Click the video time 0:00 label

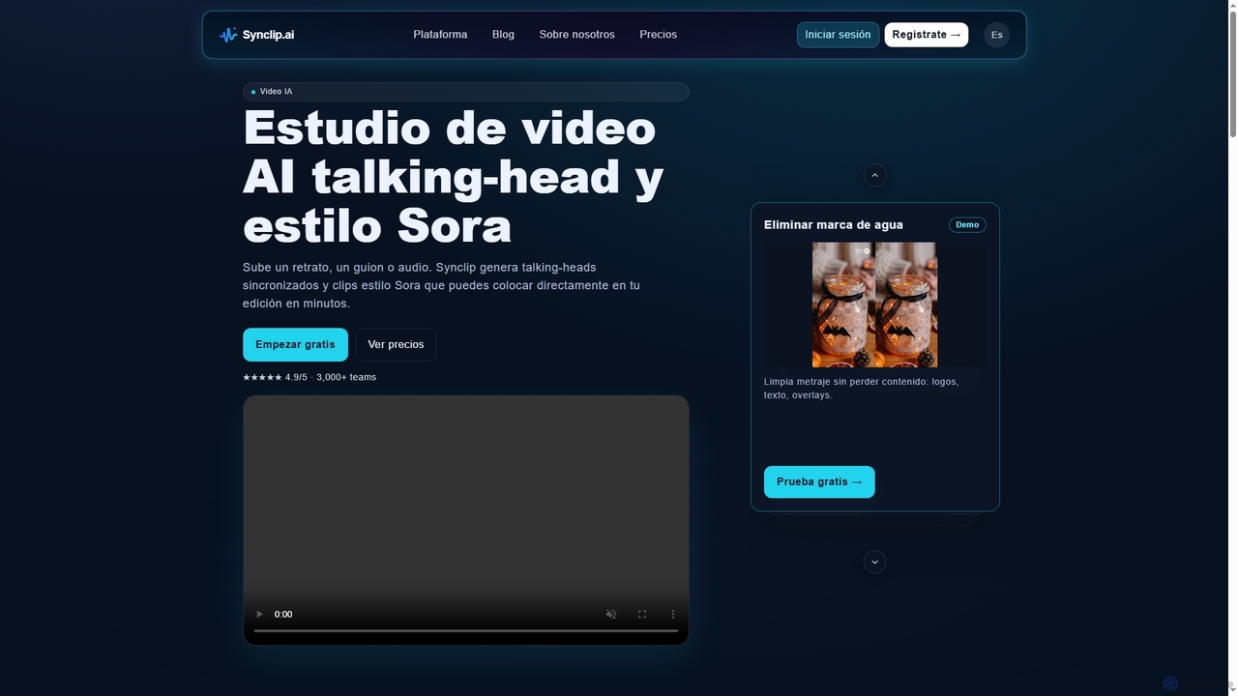pyautogui.click(x=283, y=614)
